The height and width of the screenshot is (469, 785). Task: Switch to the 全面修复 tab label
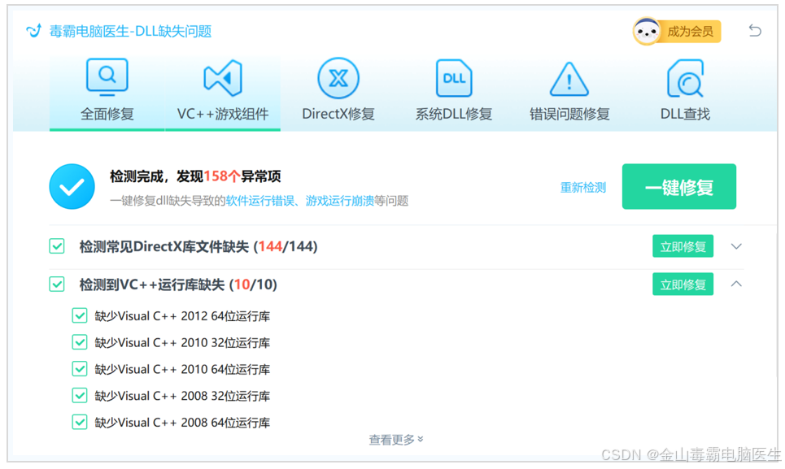coord(107,114)
